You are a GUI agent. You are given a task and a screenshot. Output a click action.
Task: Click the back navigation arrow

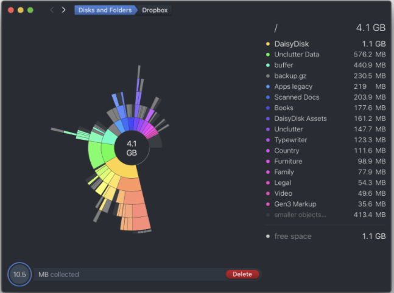pos(52,10)
